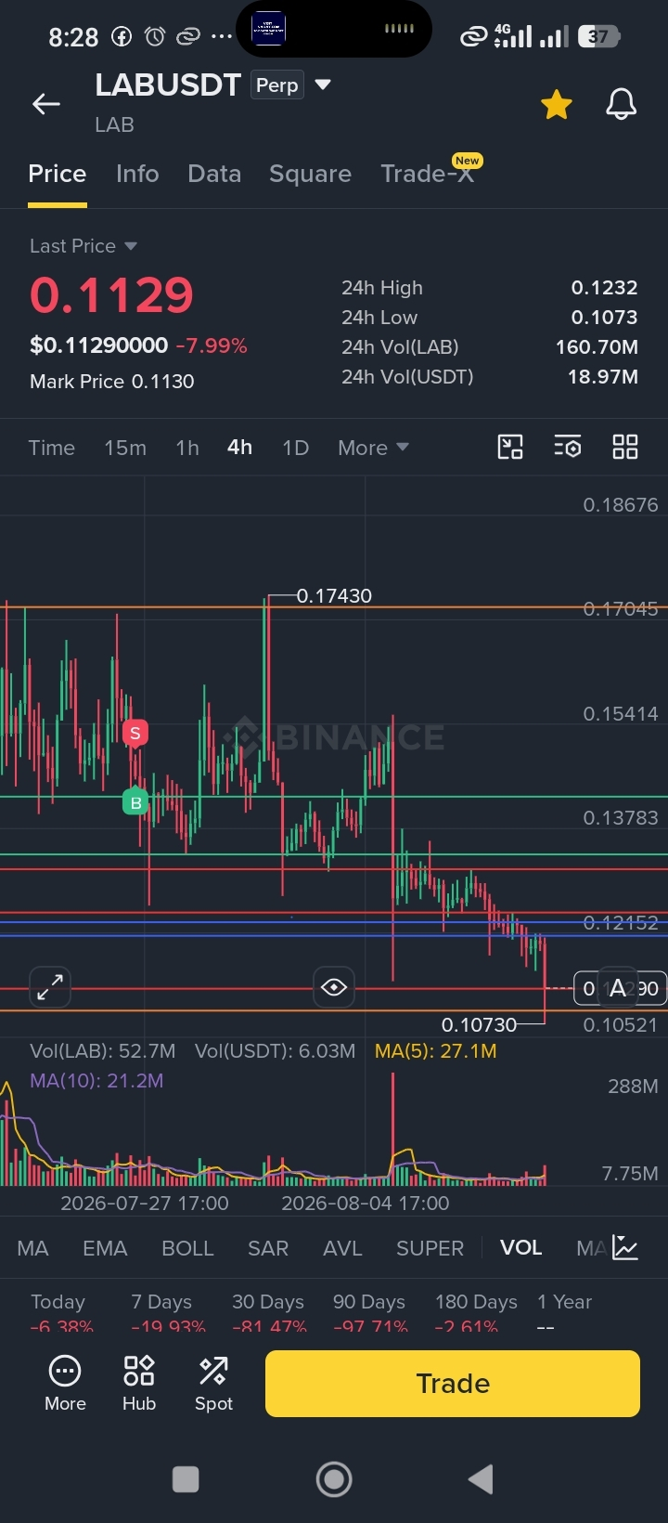668x1523 pixels.
Task: Tap the battery indicator in status bar
Action: 599,37
